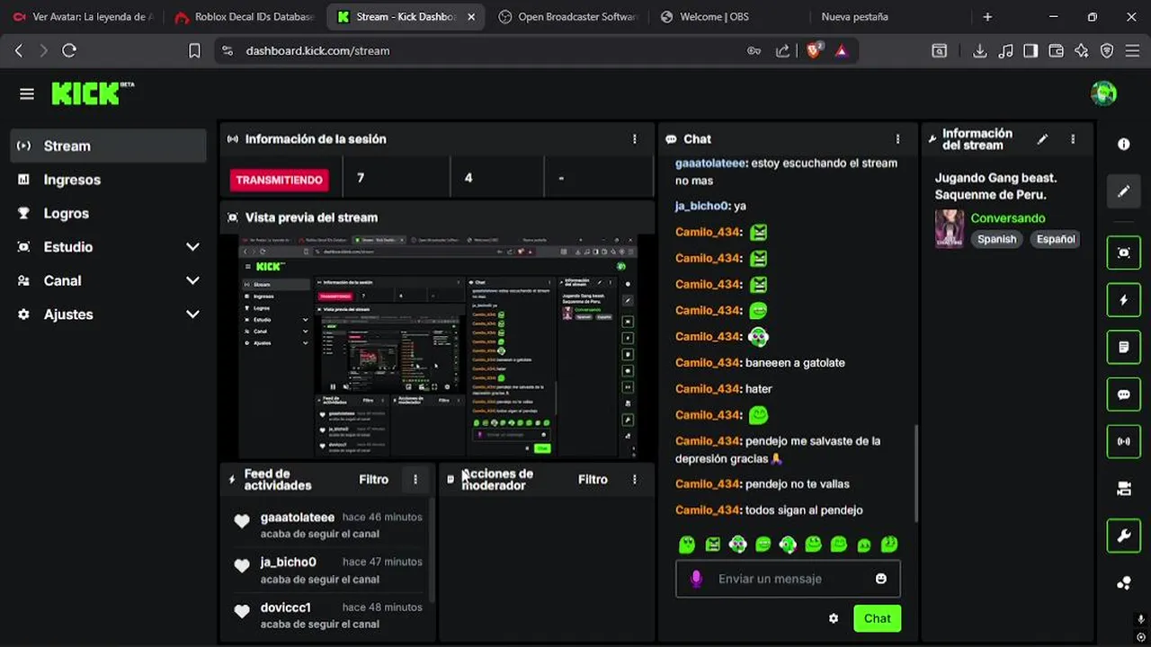Insert the angry square emote in quick bar
The width and height of the screenshot is (1151, 647).
pyautogui.click(x=712, y=545)
